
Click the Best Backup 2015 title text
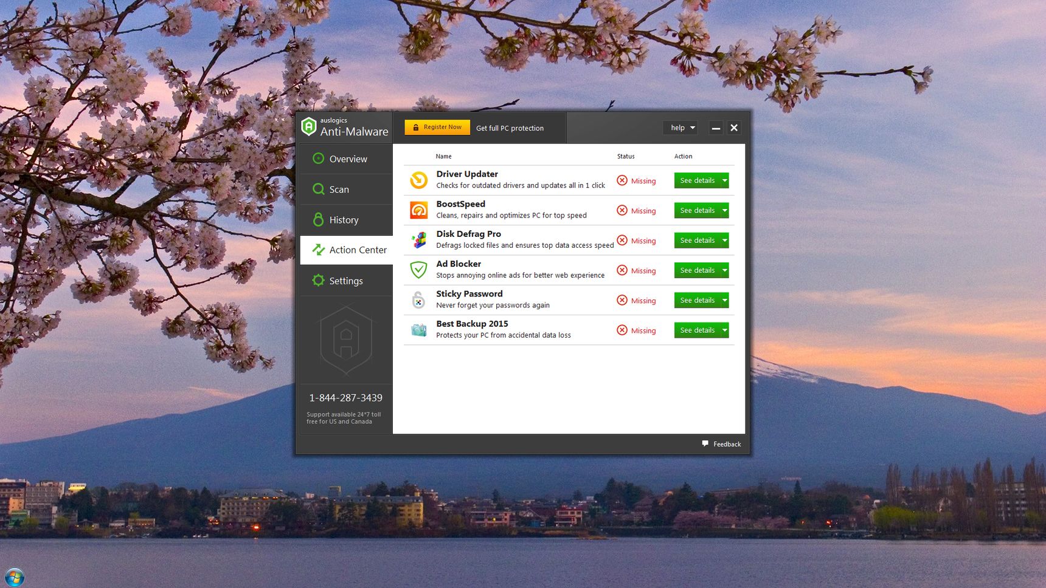(472, 324)
